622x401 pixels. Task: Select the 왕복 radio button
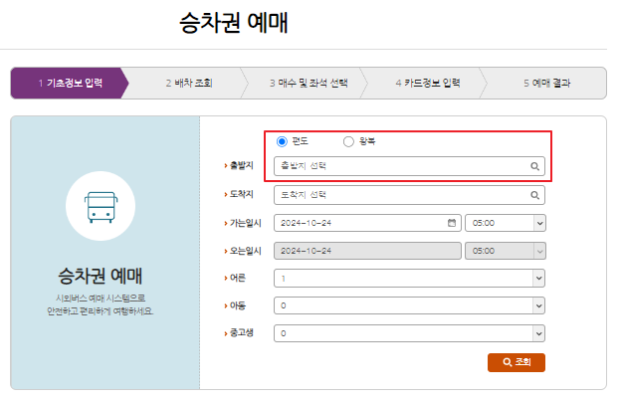(x=348, y=141)
